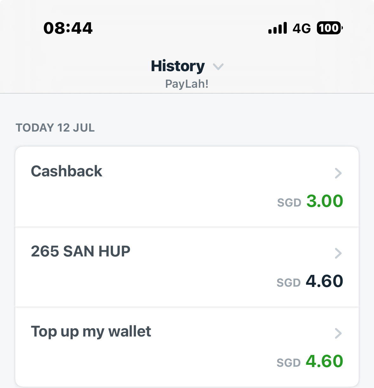Tap the cellular signal bars icon
The image size is (374, 388).
pyautogui.click(x=278, y=28)
